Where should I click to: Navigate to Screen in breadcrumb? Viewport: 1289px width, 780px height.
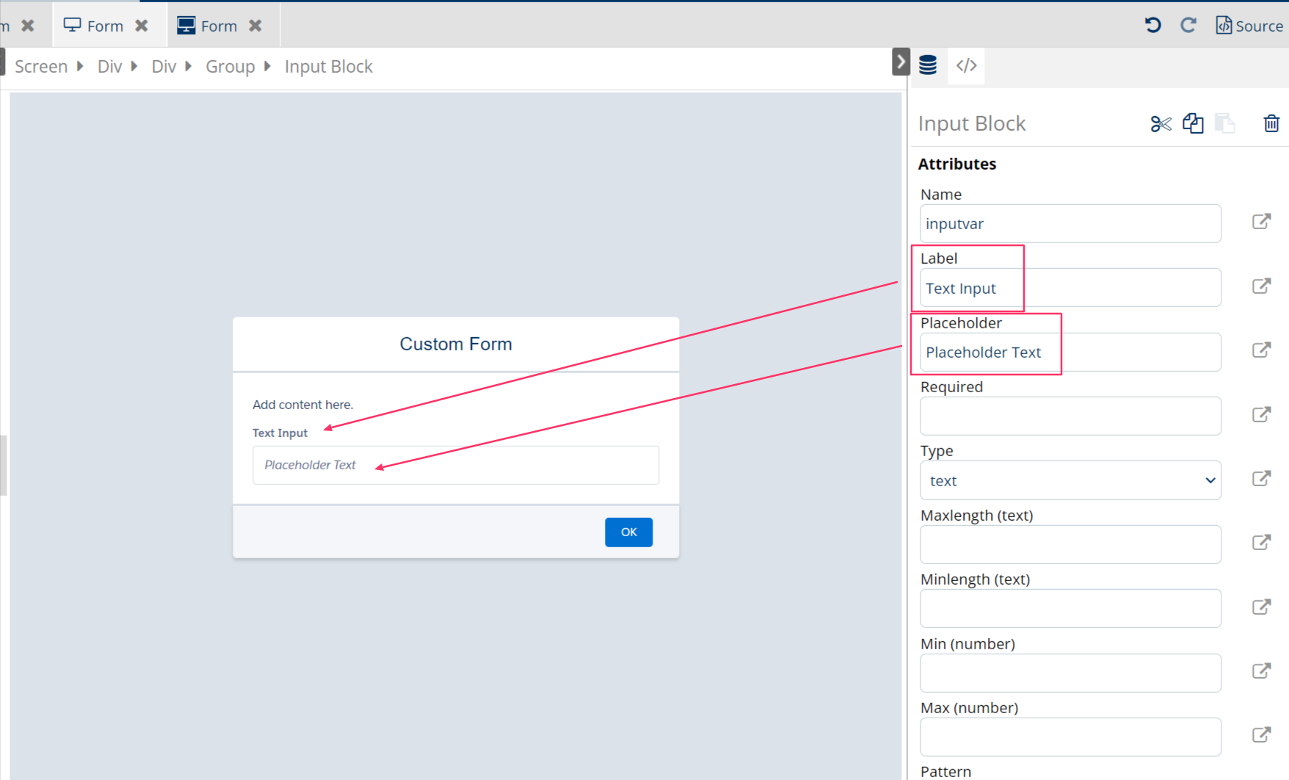click(41, 67)
